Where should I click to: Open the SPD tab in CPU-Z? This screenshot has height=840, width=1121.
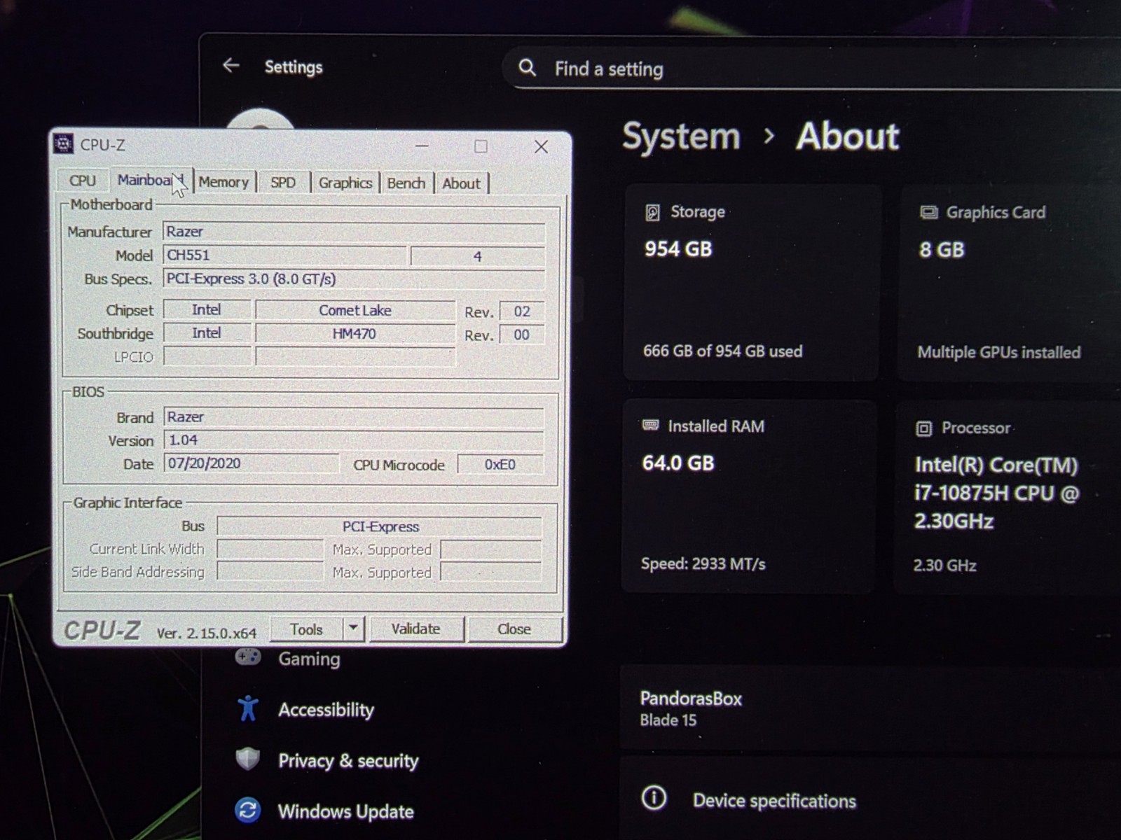point(283,183)
